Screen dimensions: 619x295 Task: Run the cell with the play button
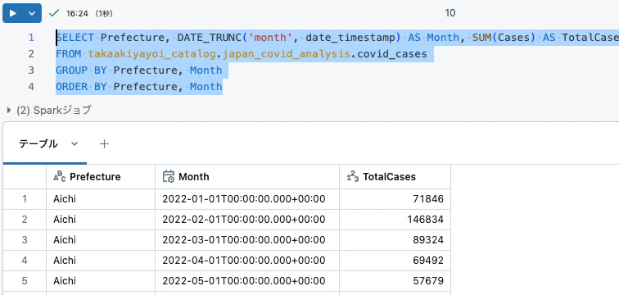point(12,13)
